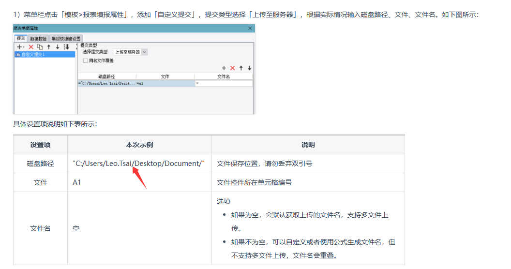Close the 报表填报属性 dialog
This screenshot has height=269, width=511.
point(250,29)
